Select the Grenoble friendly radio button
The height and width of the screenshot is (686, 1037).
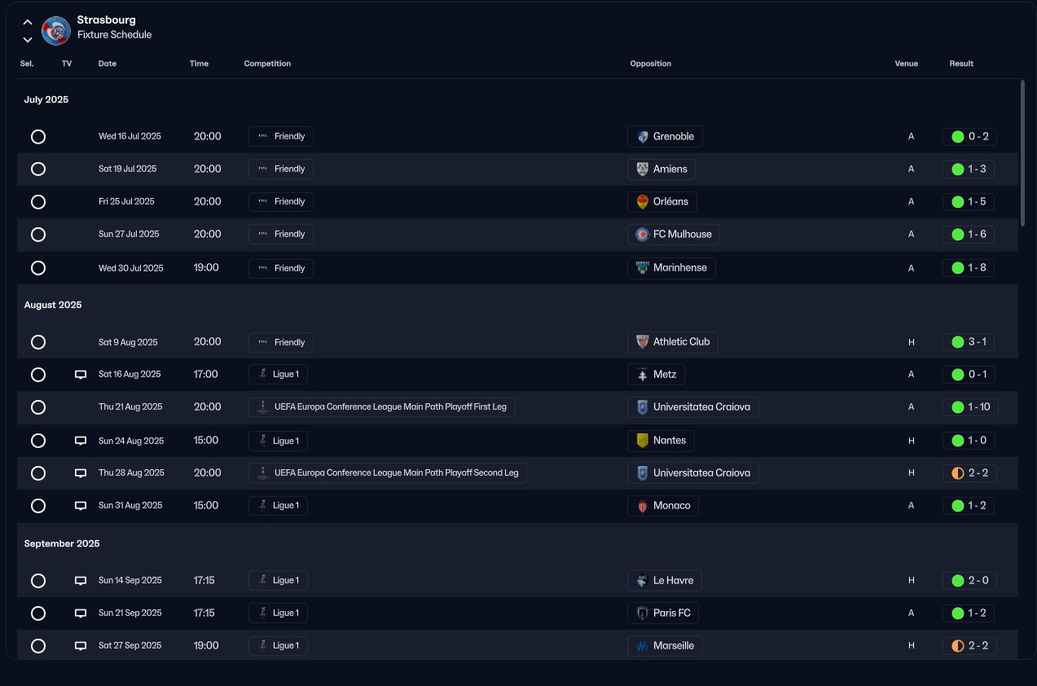pyautogui.click(x=38, y=137)
